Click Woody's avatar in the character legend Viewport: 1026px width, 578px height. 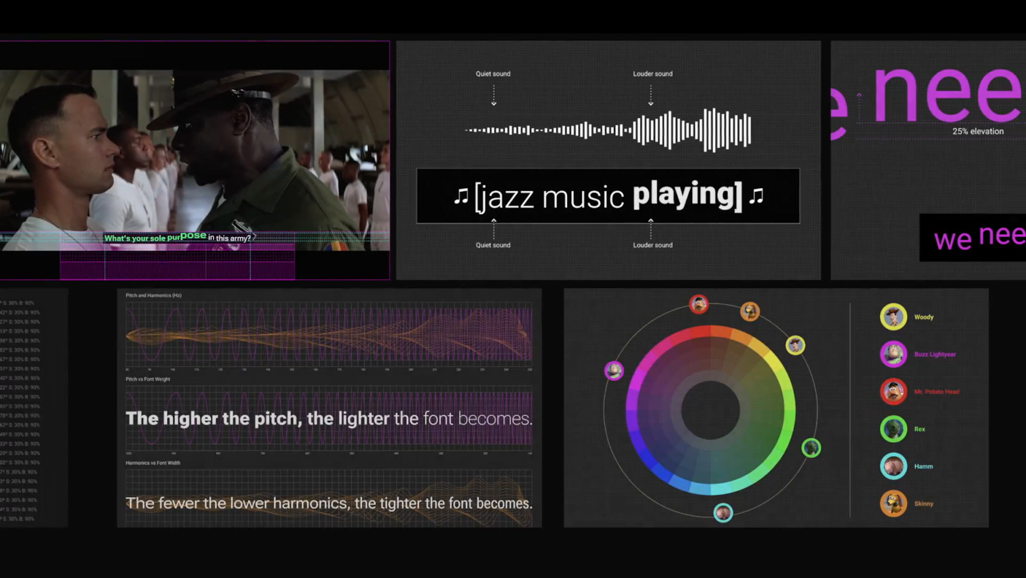[893, 317]
